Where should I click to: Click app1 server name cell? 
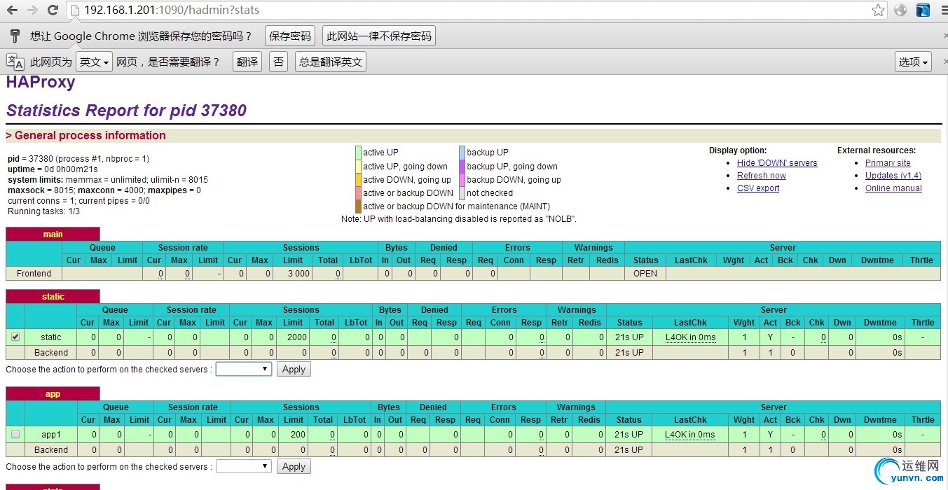pyautogui.click(x=51, y=435)
